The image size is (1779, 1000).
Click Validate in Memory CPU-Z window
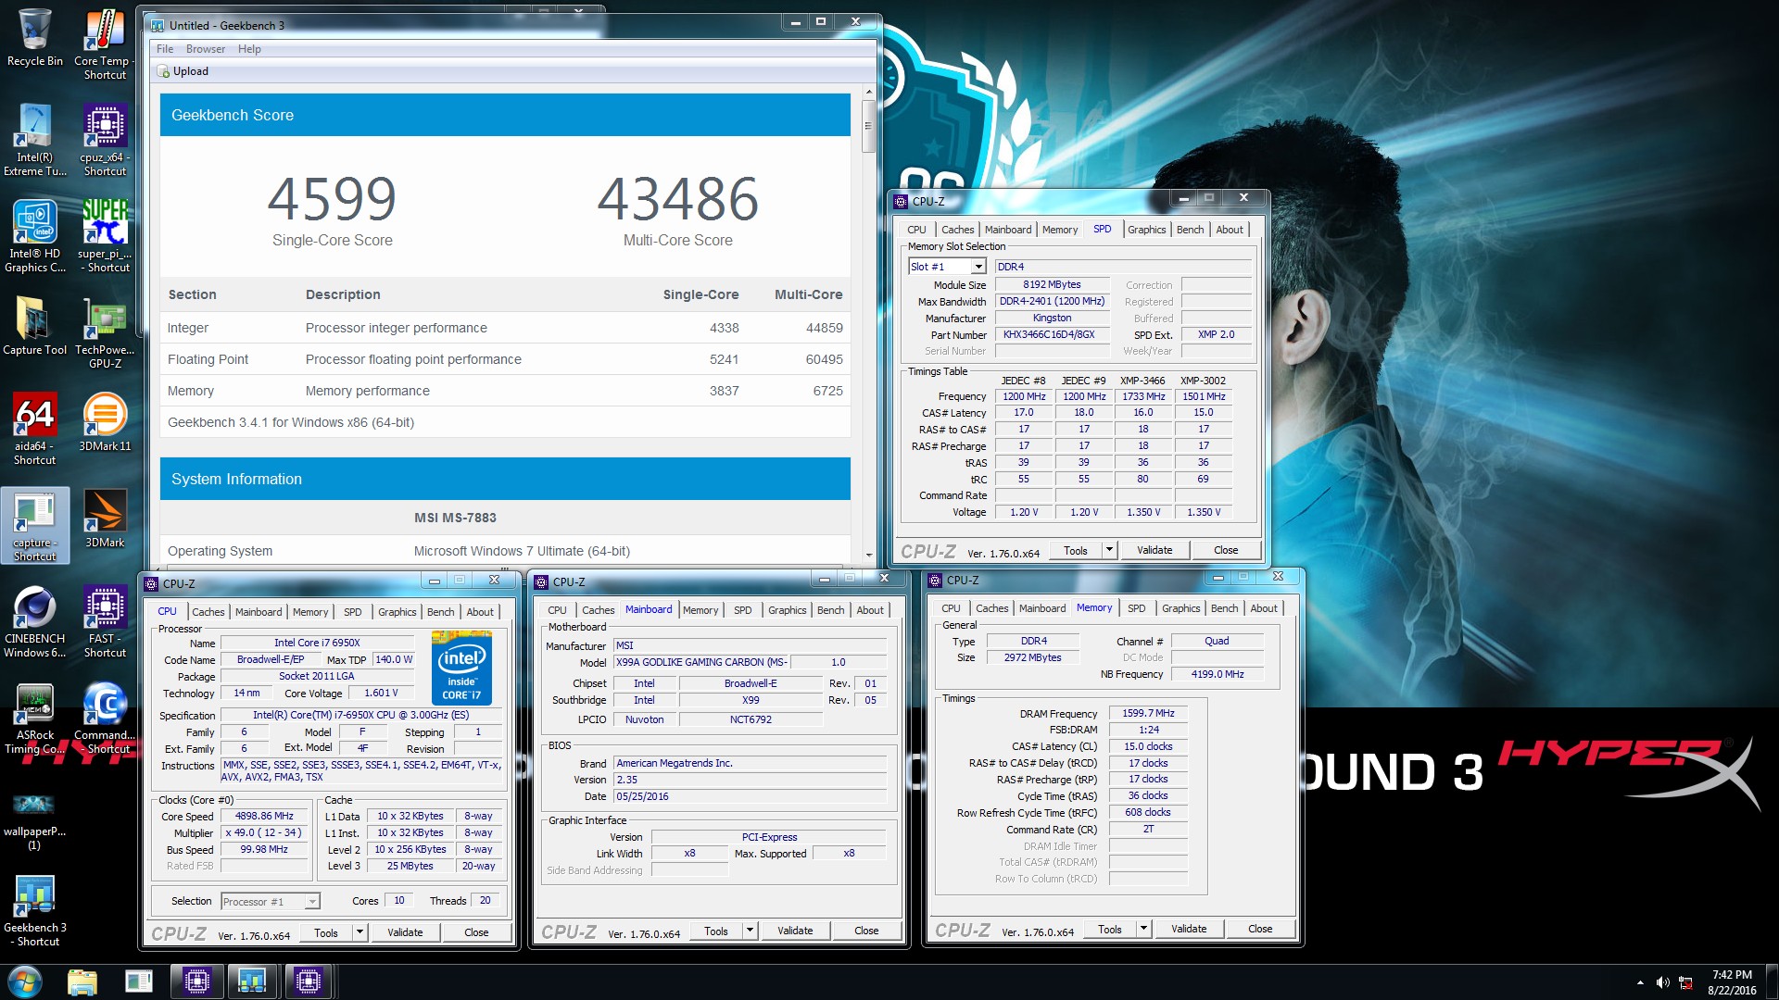[x=1189, y=929]
